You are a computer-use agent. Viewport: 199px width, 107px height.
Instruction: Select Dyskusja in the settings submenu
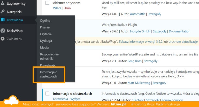pos(46,41)
